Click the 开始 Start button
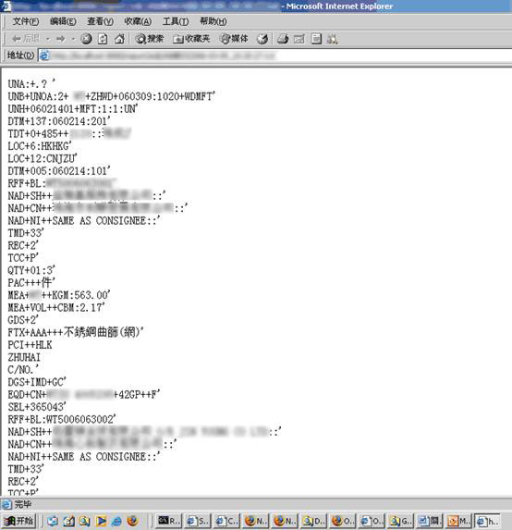 pos(18,521)
